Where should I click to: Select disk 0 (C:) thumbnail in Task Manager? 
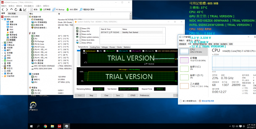(x=184, y=69)
